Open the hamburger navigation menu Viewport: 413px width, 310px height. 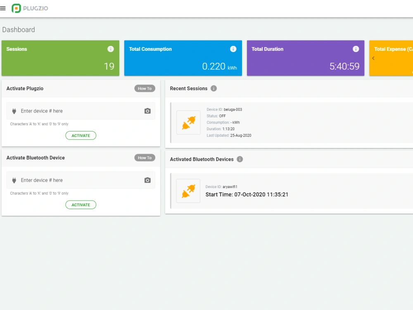coord(3,8)
